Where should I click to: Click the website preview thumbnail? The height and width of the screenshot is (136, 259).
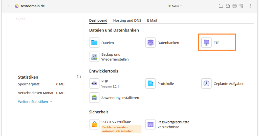click(x=49, y=42)
